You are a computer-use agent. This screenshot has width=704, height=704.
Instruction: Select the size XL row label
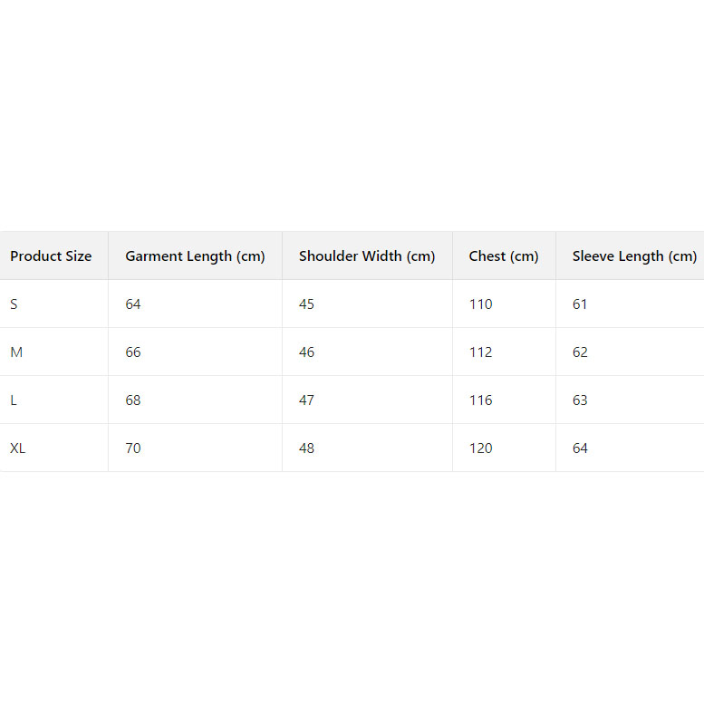click(18, 448)
